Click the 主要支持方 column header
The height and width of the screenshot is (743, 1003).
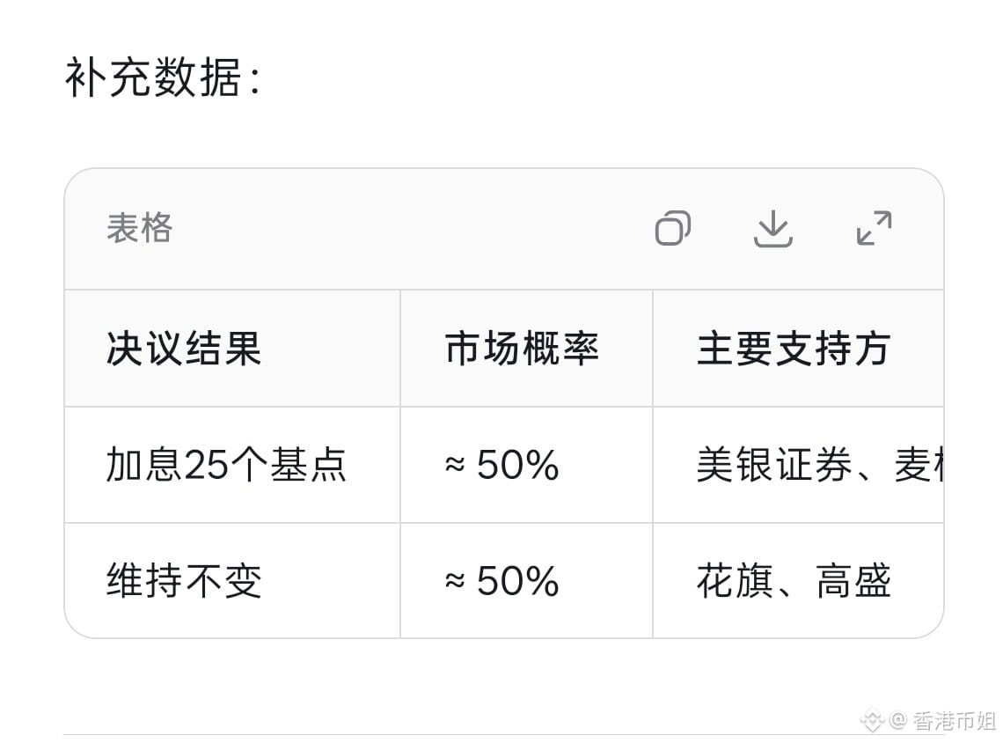pos(794,349)
